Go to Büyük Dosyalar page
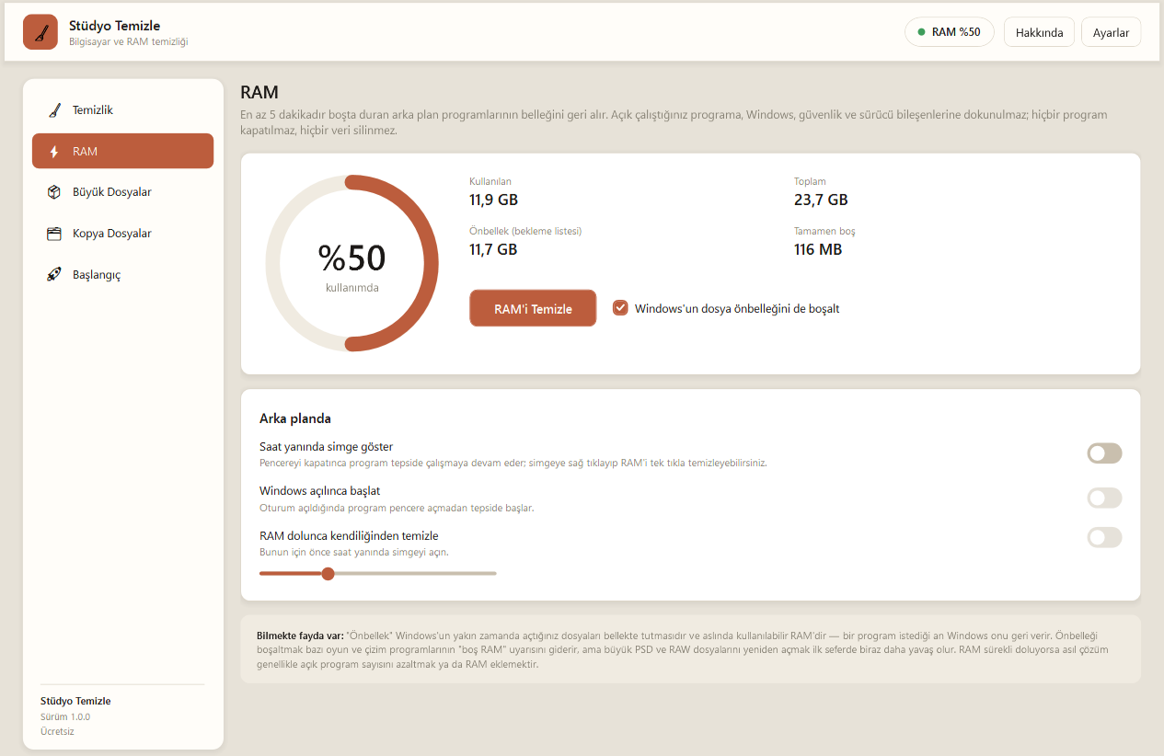1164x756 pixels. point(122,192)
